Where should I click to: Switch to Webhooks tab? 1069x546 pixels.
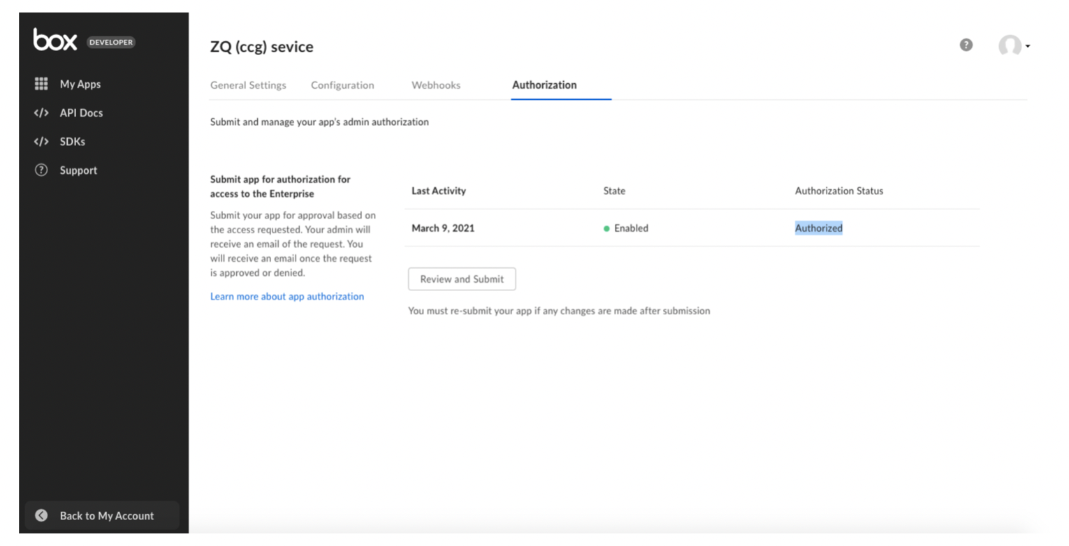pyautogui.click(x=436, y=85)
